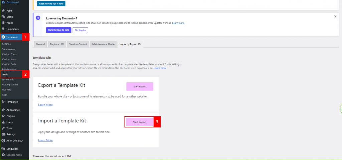This screenshot has height=160, width=342.
Task: Click 'Remove the most recent Kit' heading
Action: [52, 156]
